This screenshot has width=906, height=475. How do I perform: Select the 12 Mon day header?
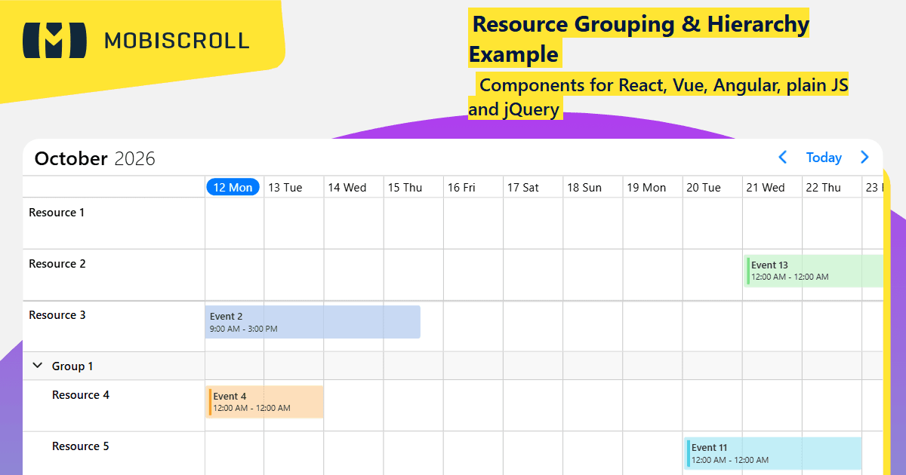(x=233, y=187)
